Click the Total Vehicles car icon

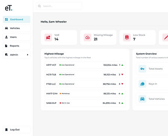tap(142, 99)
